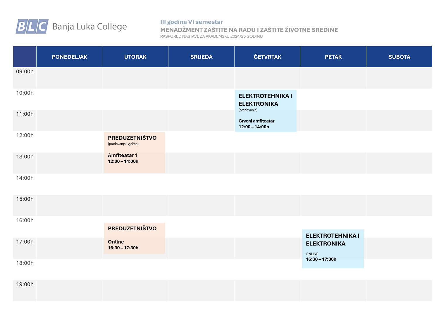Click the 17:00h time label
This screenshot has width=448, height=316.
click(x=25, y=242)
